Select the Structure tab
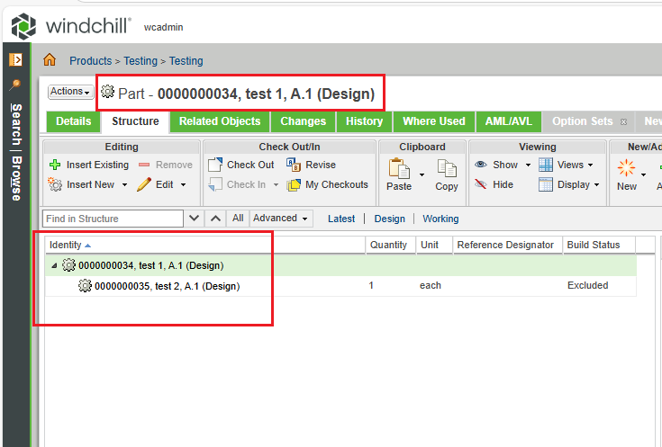Viewport: 662px width, 447px height. coord(135,121)
